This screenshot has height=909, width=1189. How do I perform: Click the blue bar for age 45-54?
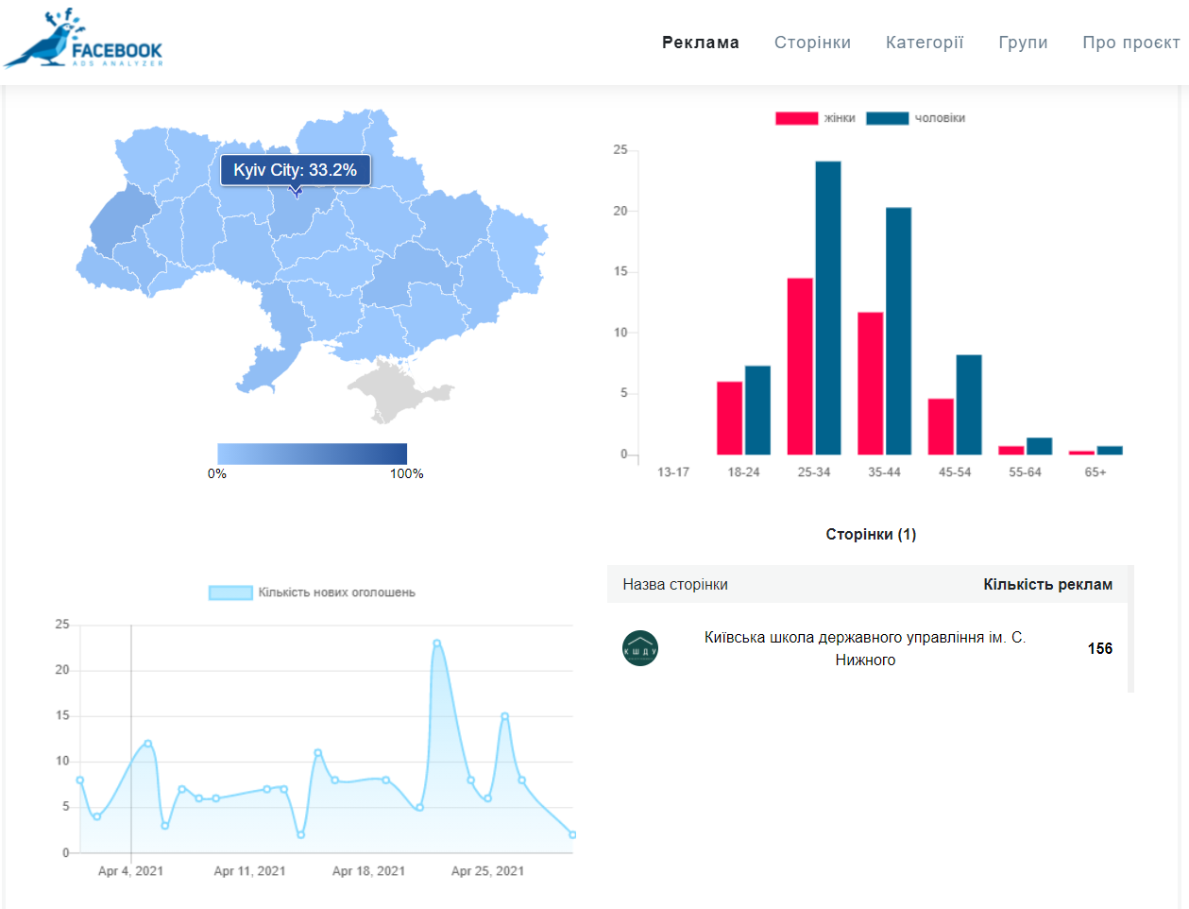click(969, 404)
